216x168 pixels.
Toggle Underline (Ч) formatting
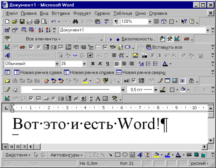click(108, 64)
